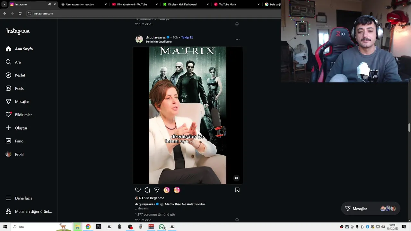Click the Yorum ekle field below the Matrix post
411x231 pixels.
tap(184, 220)
